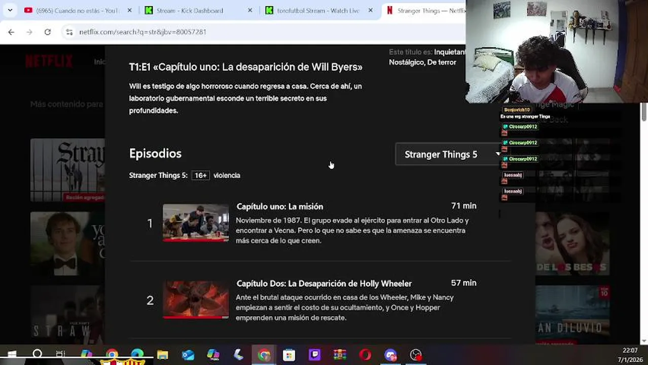Viewport: 648px width, 365px height.
Task: Click the '71 min' duration of episode one
Action: (x=463, y=206)
